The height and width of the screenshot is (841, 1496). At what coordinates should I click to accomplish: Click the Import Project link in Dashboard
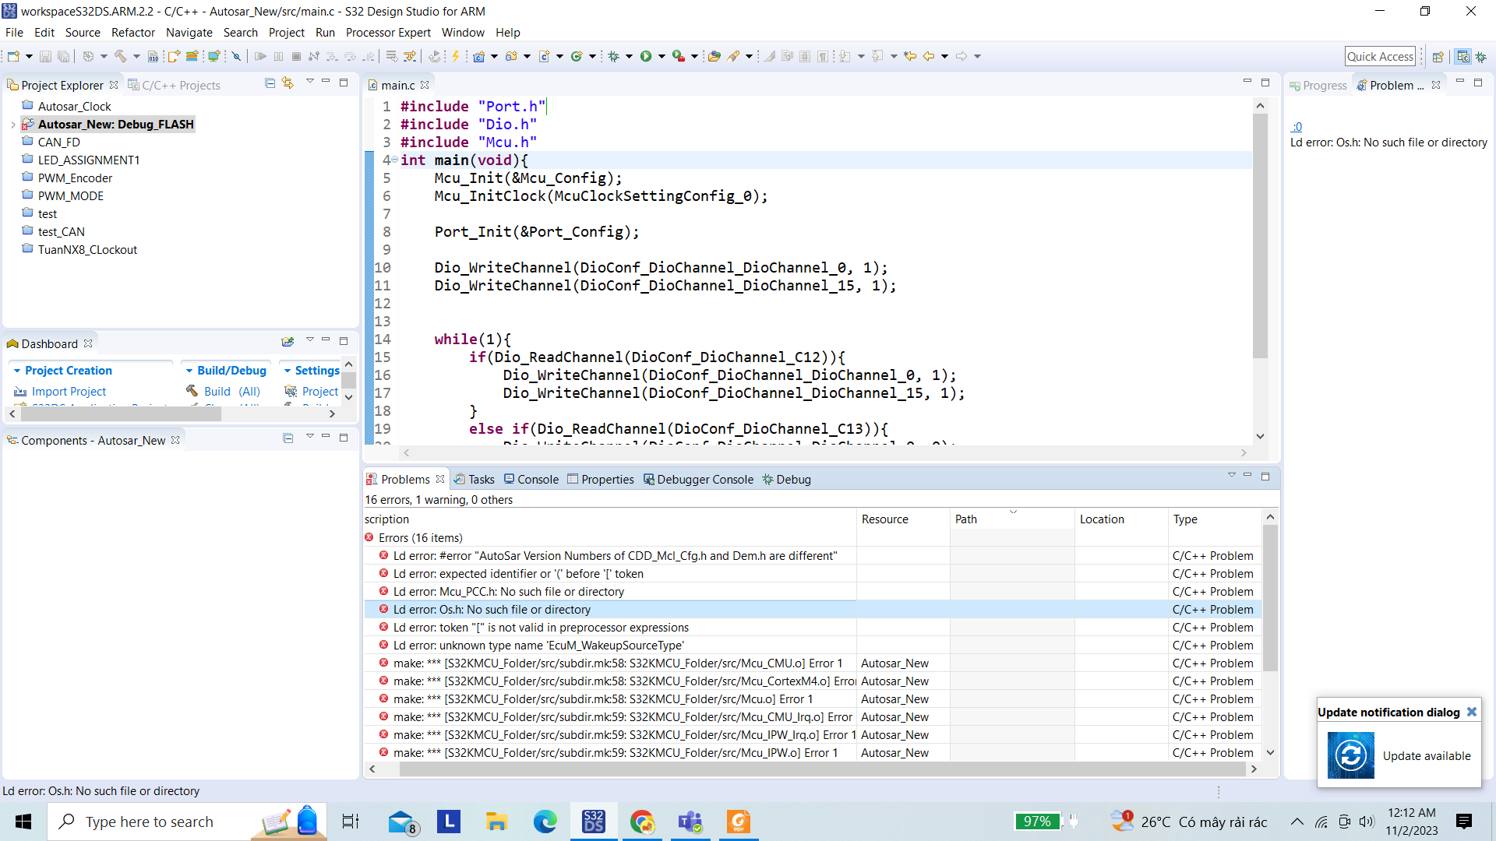pyautogui.click(x=68, y=392)
